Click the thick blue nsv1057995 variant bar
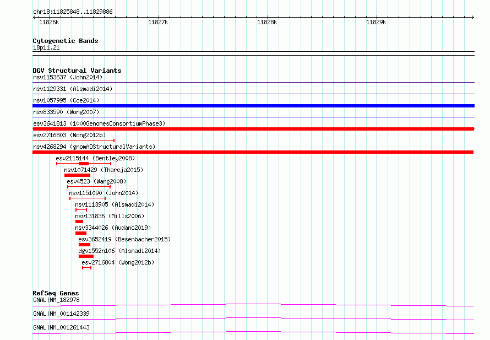The image size is (490, 340). tap(253, 106)
